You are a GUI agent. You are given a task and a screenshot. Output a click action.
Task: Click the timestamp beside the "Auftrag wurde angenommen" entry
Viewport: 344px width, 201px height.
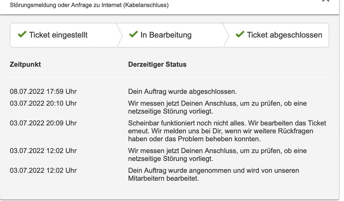(x=43, y=171)
